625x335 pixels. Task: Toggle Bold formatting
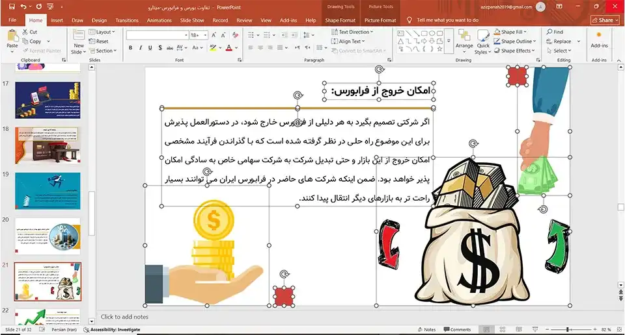pyautogui.click(x=131, y=47)
